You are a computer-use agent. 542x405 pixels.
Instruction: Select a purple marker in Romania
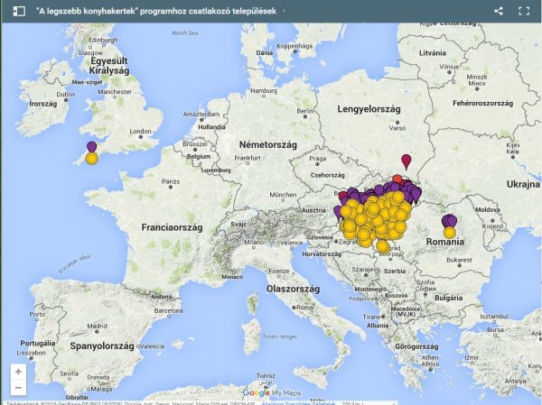448,220
